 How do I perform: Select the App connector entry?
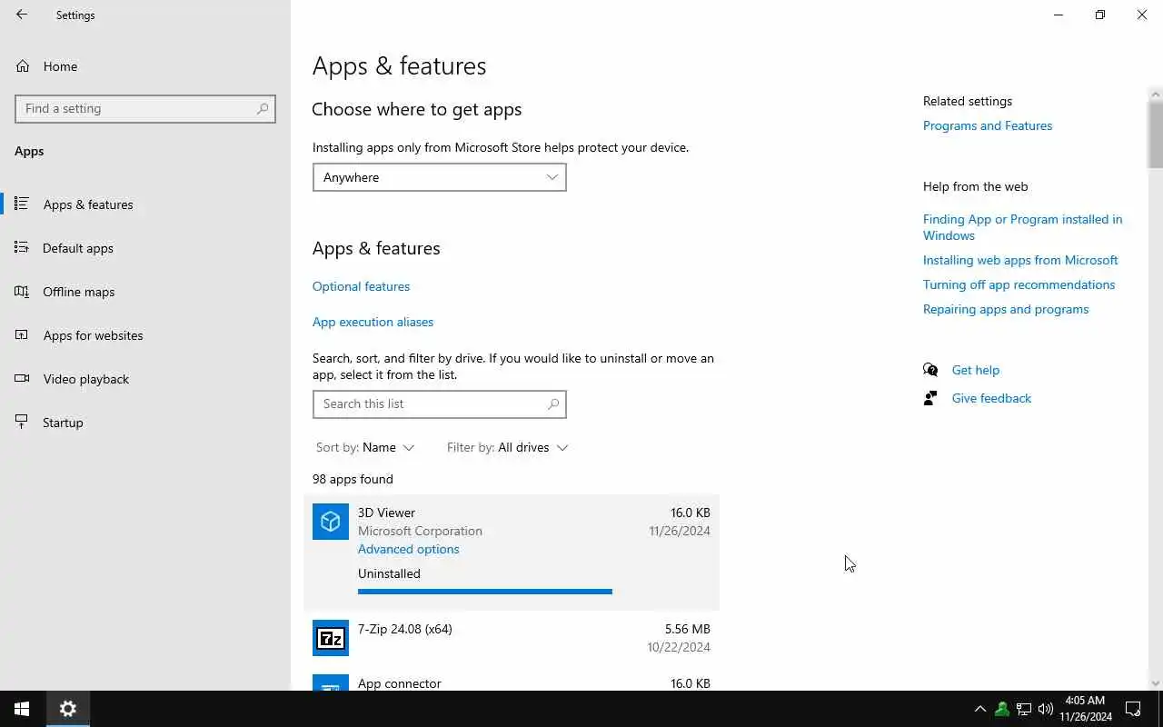point(512,678)
